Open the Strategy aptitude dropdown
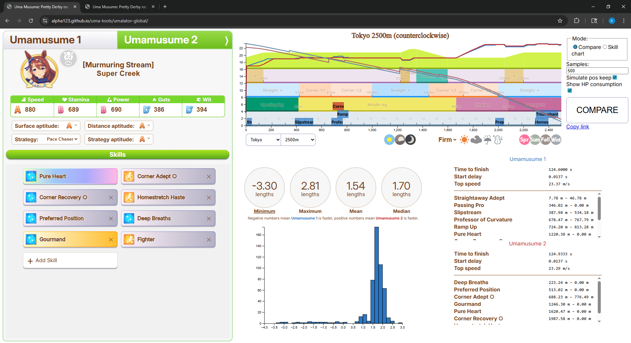Viewport: 631px width, 343px height. (x=145, y=139)
